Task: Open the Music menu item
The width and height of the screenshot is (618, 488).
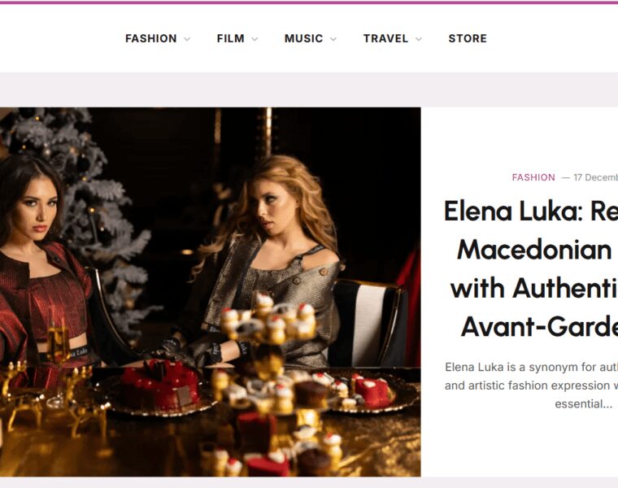Action: point(303,38)
